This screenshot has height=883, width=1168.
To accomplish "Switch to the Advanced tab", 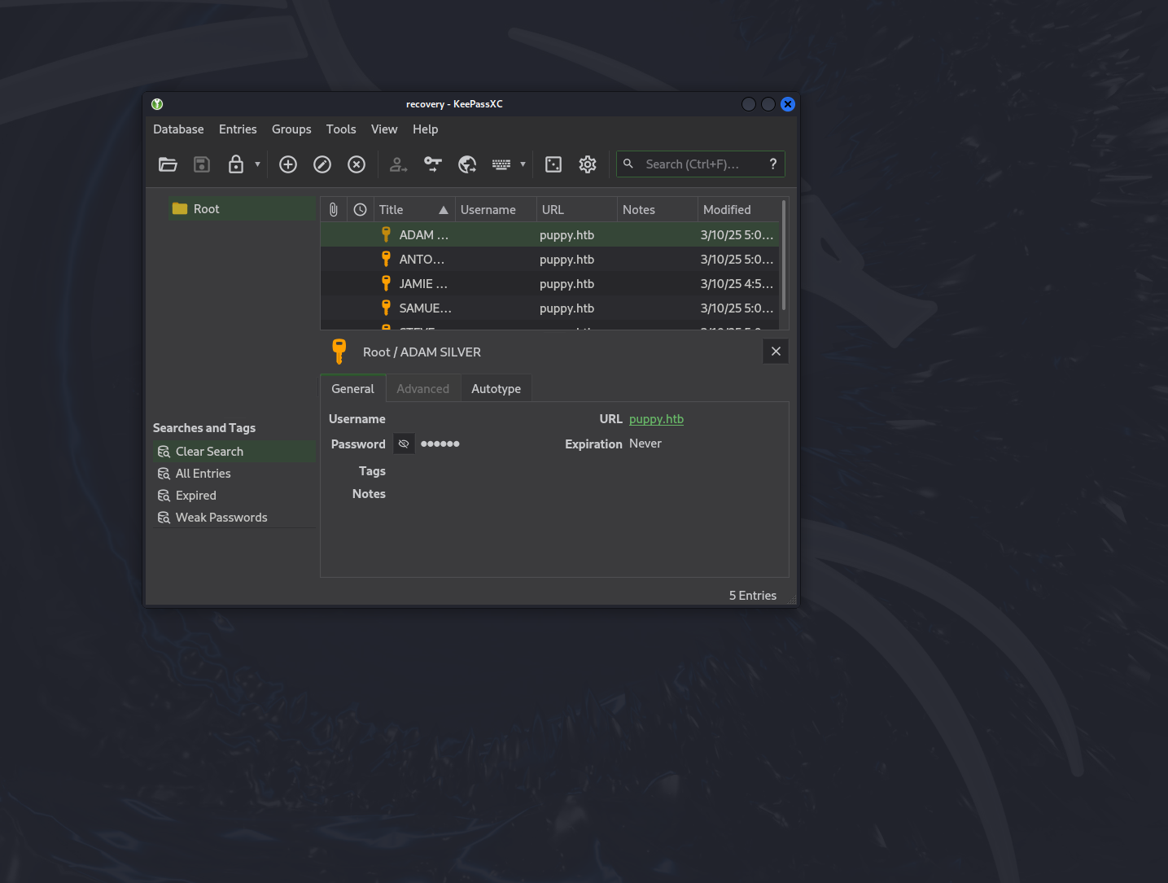I will coord(423,388).
